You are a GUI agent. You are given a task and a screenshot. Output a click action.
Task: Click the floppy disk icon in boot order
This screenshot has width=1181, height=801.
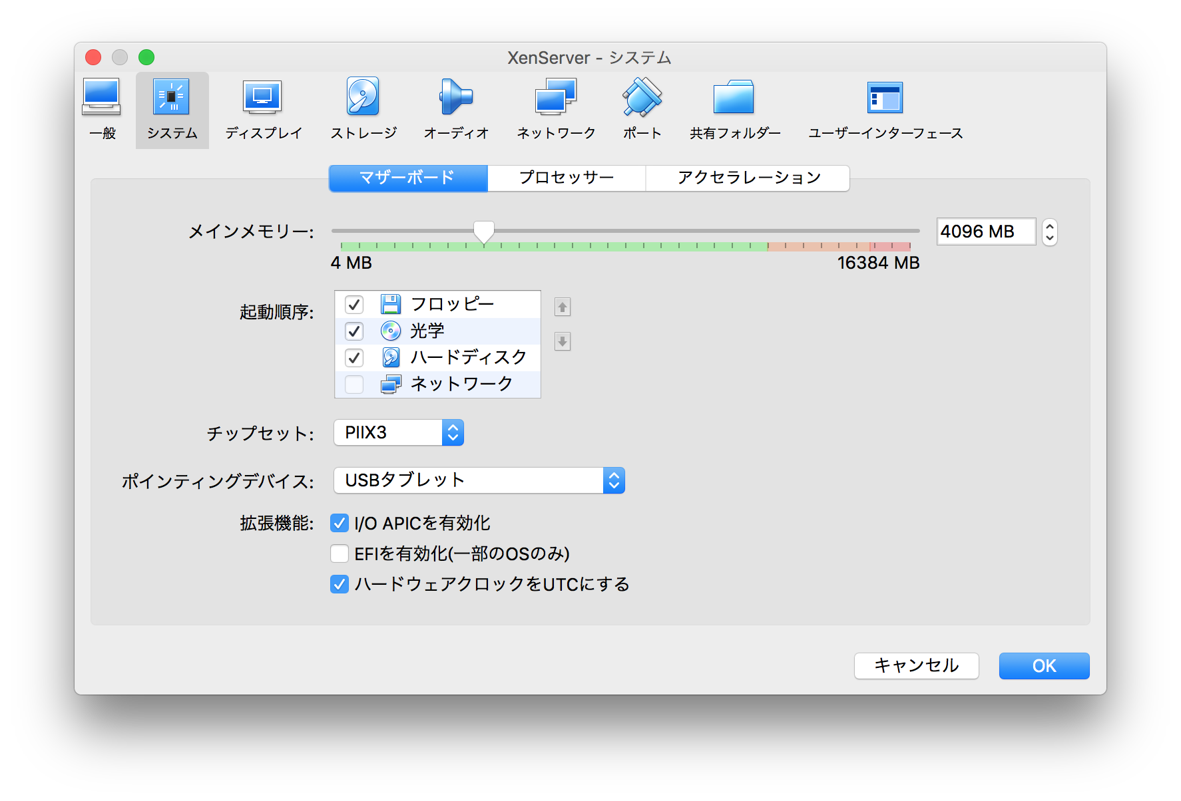pyautogui.click(x=391, y=305)
